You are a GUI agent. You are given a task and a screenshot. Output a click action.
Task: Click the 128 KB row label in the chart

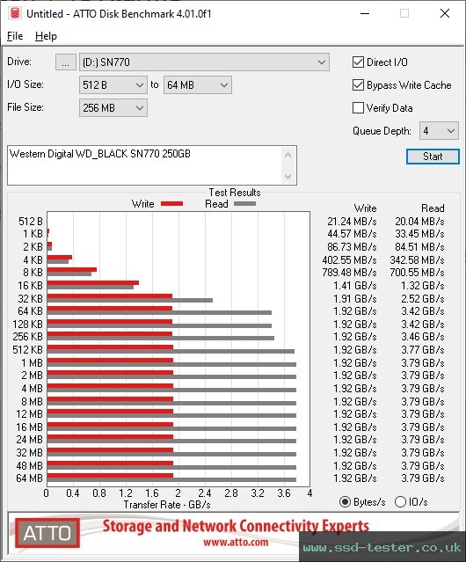tap(27, 325)
